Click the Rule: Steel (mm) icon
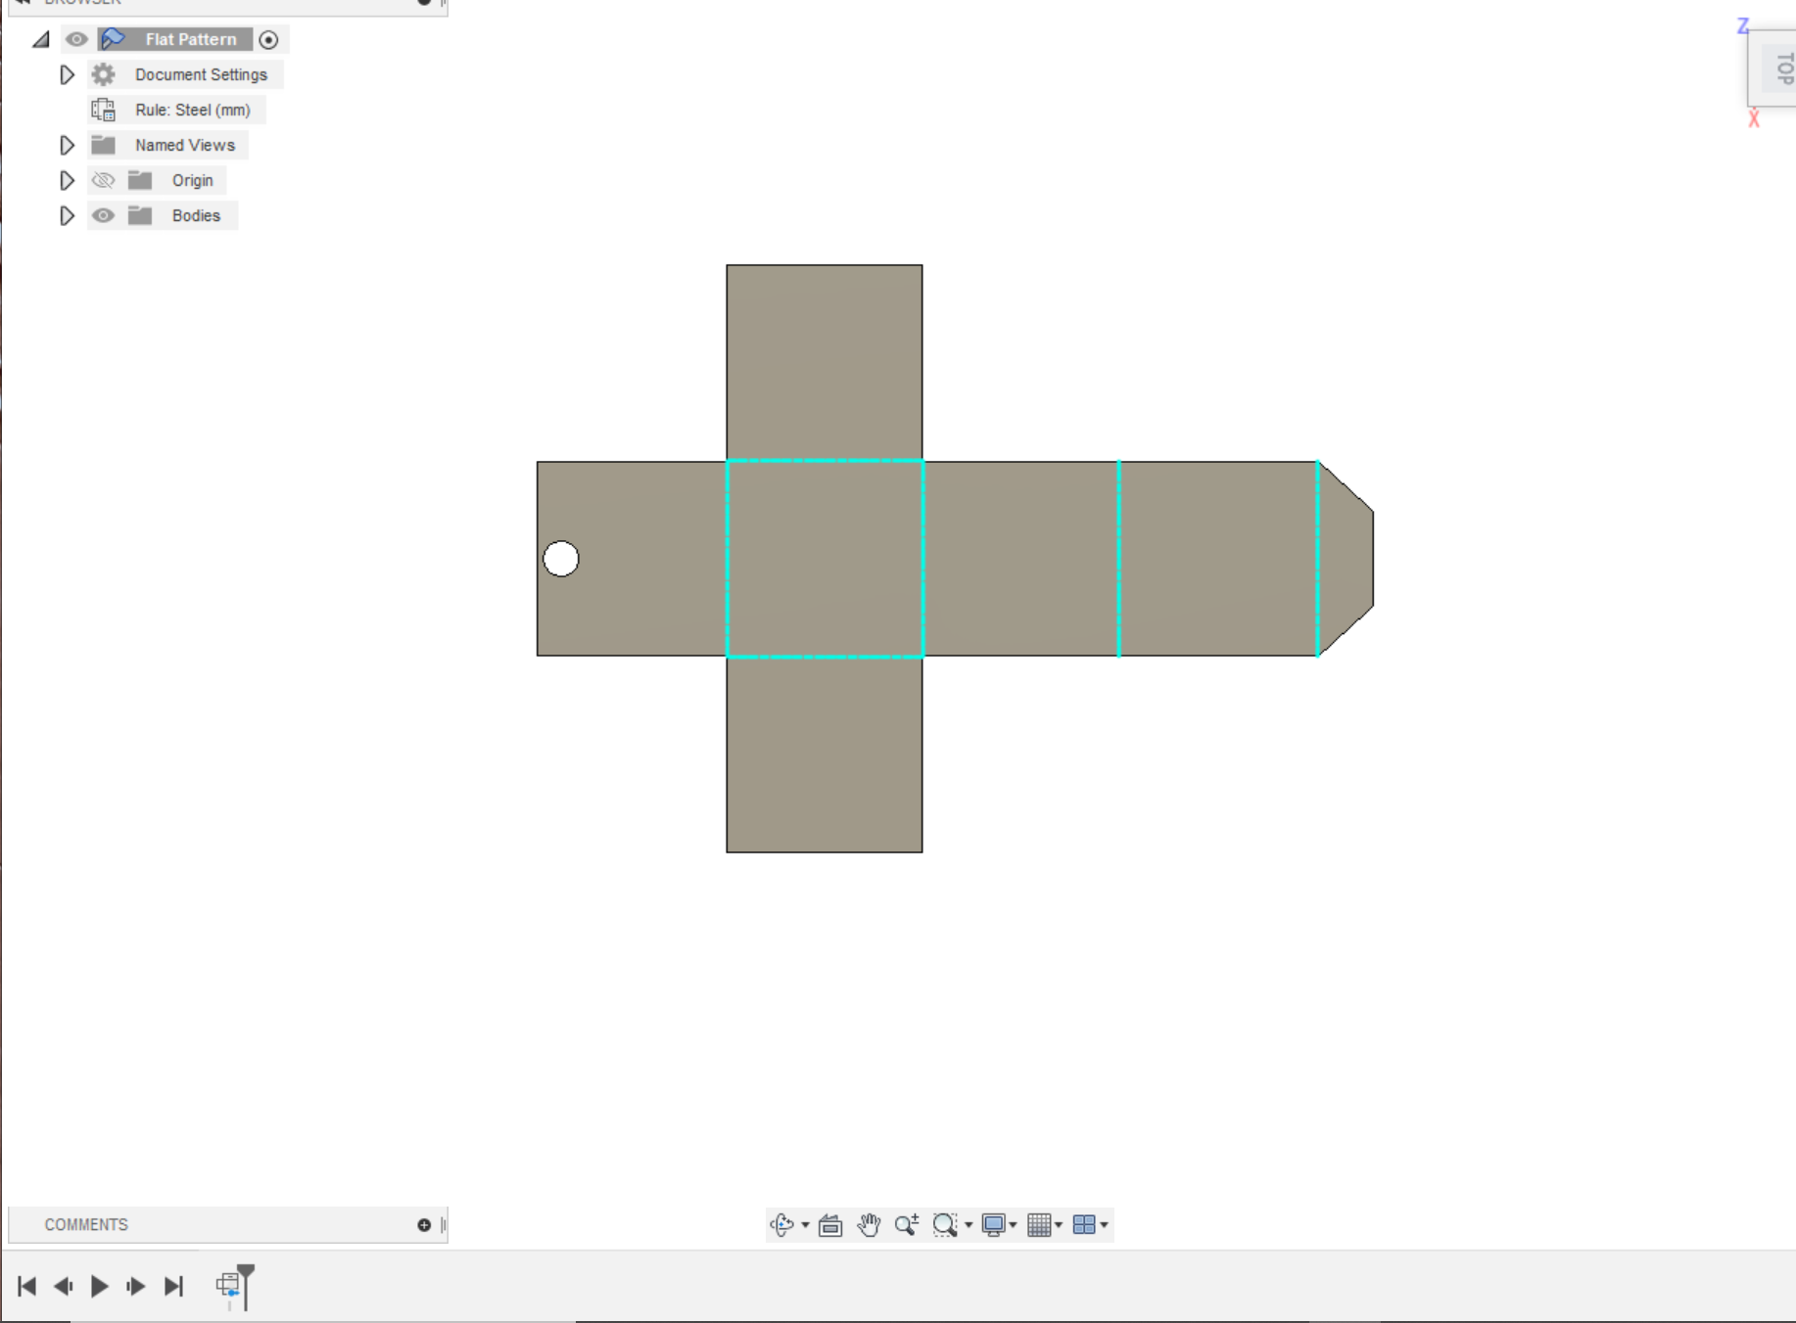The image size is (1796, 1323). tap(104, 110)
